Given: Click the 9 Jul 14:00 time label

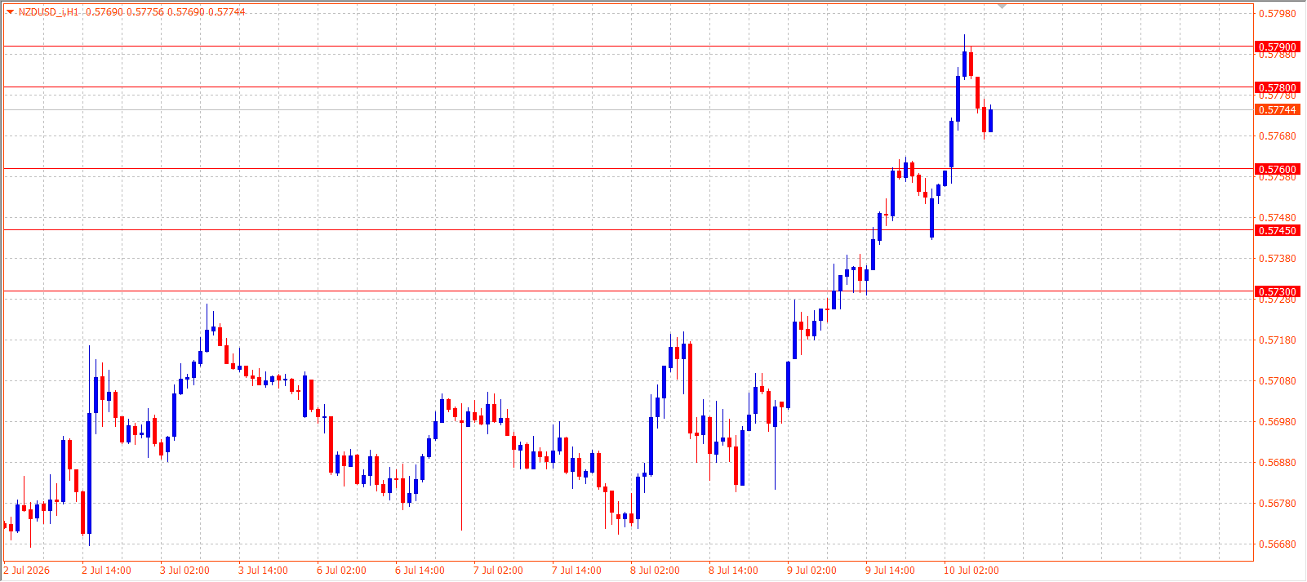Looking at the screenshot, I should click(x=890, y=571).
